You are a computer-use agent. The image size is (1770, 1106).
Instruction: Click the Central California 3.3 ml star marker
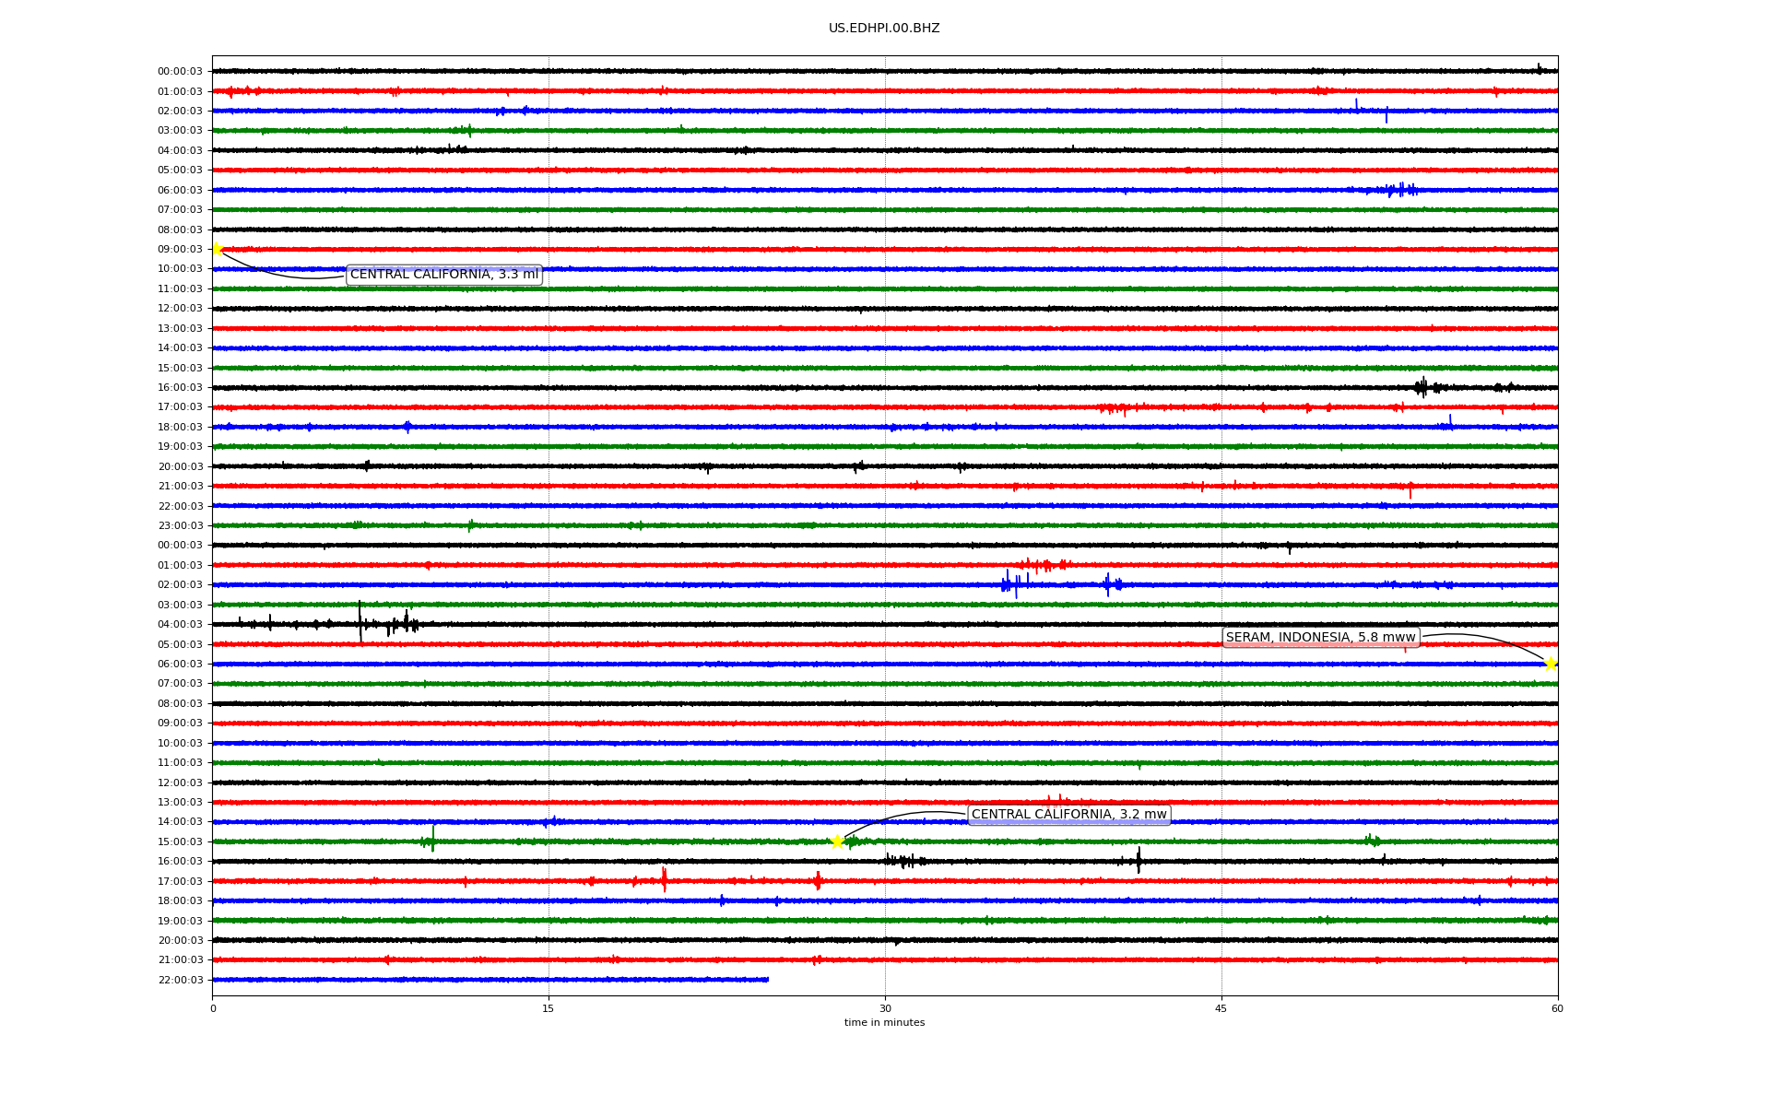point(217,249)
